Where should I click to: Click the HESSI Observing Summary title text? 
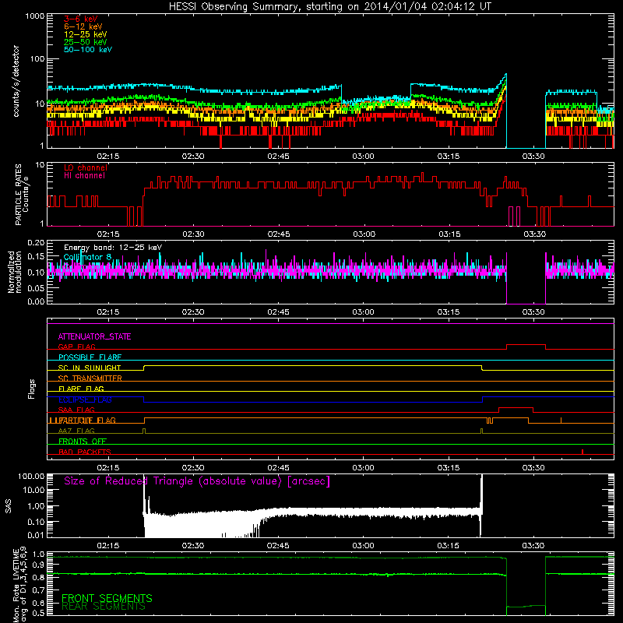(x=330, y=7)
